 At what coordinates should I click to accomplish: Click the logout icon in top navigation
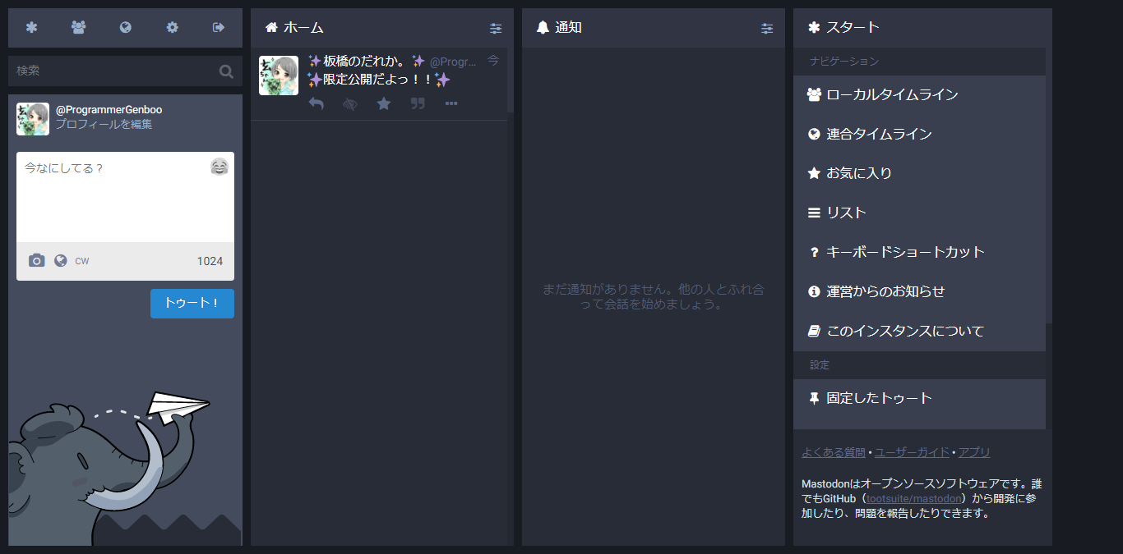coord(219,27)
